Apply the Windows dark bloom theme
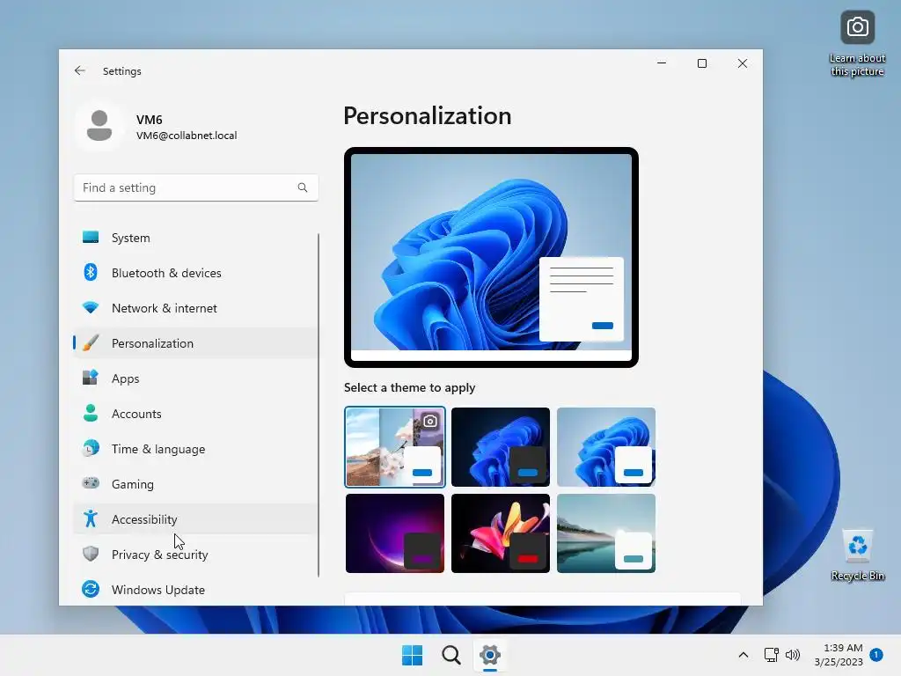 pyautogui.click(x=501, y=446)
